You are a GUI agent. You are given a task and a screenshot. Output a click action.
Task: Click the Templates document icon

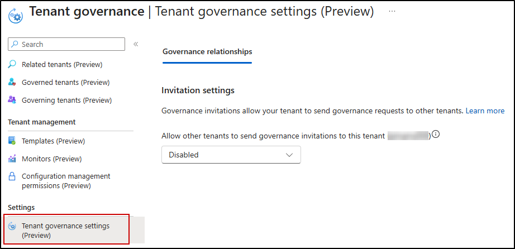pyautogui.click(x=12, y=141)
